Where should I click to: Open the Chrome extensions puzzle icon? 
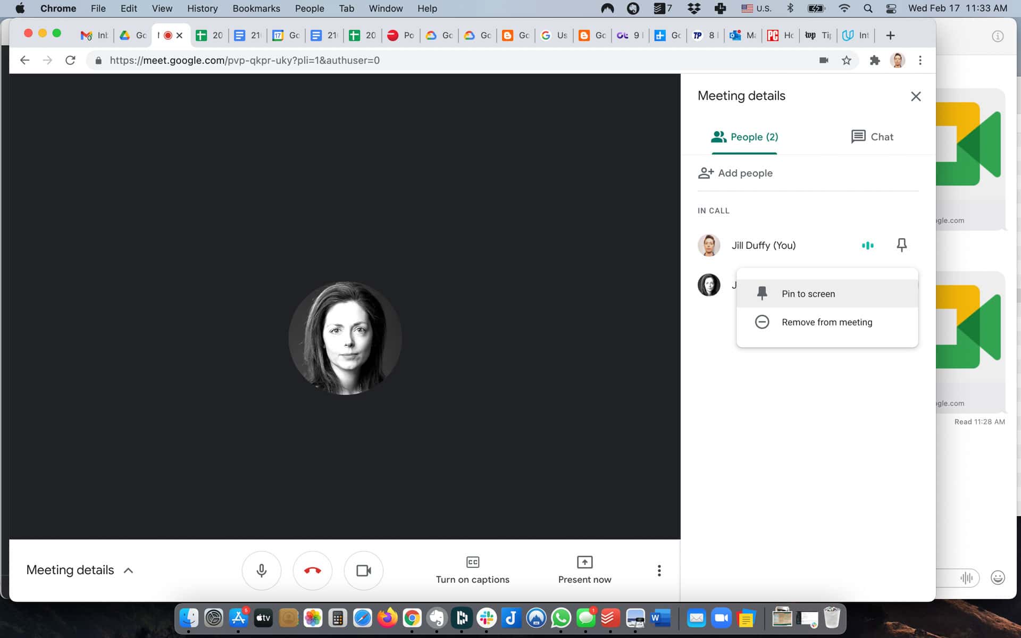pos(874,61)
